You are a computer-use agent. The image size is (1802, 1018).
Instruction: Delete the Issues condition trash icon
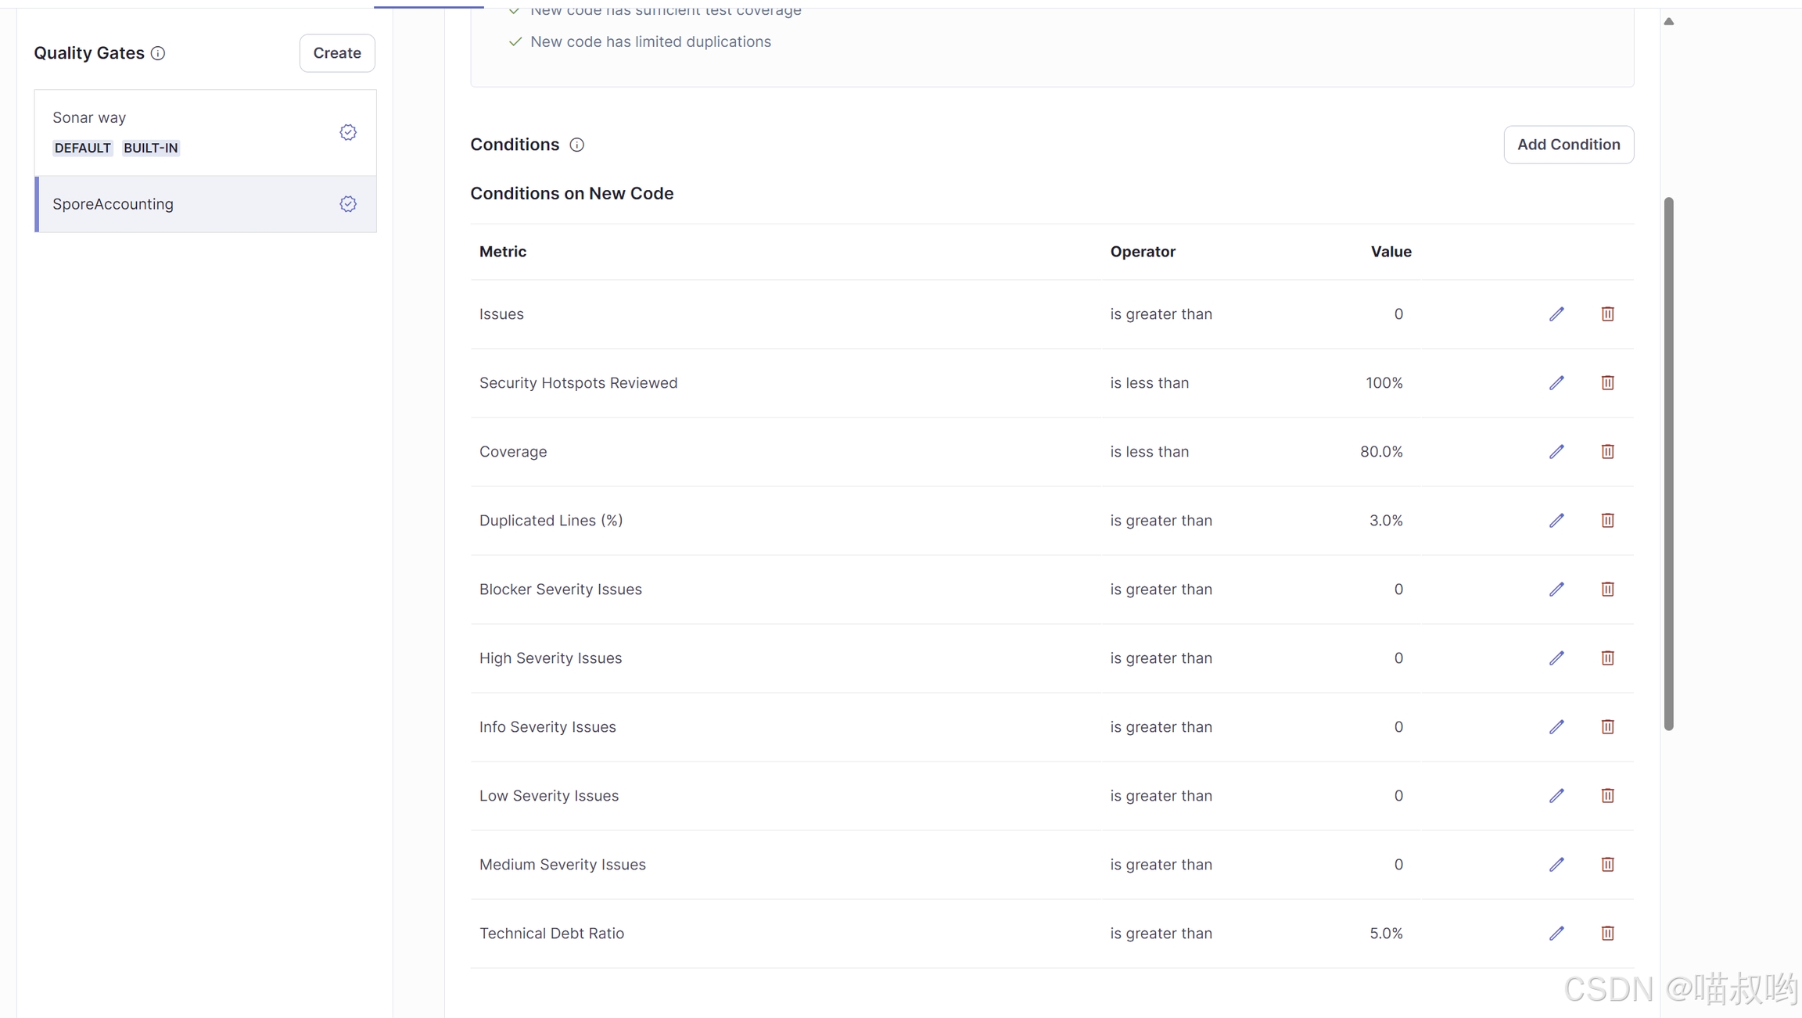click(x=1607, y=314)
